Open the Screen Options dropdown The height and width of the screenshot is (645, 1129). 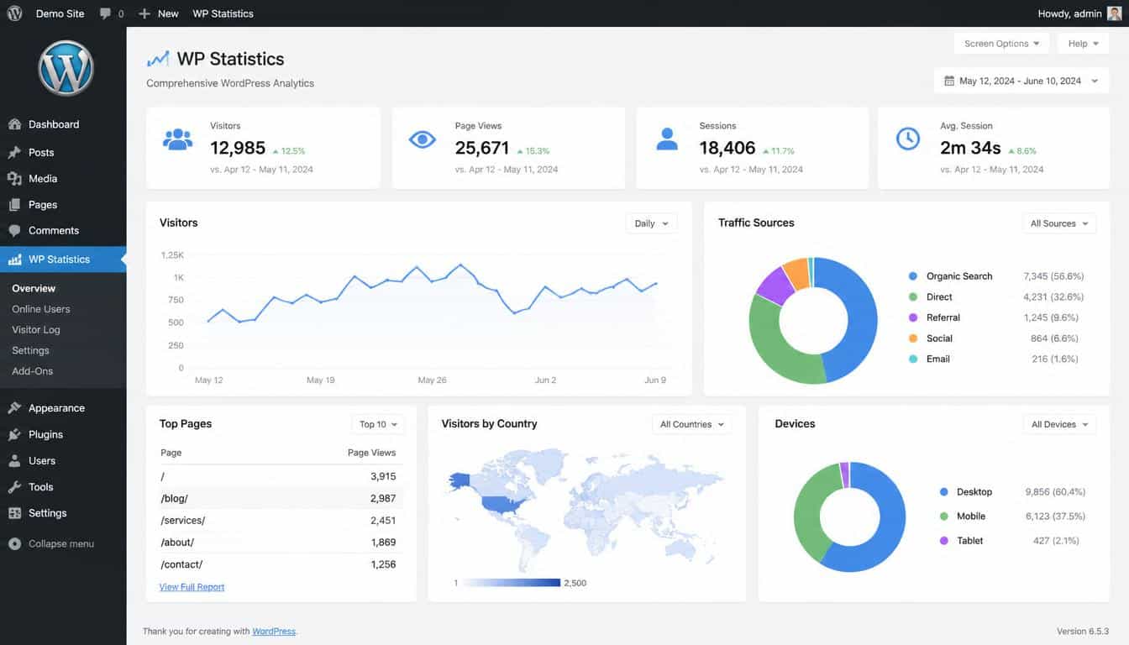coord(1001,44)
